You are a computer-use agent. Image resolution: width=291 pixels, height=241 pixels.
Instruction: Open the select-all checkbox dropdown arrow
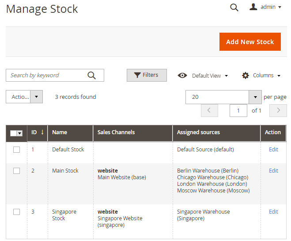(19, 133)
